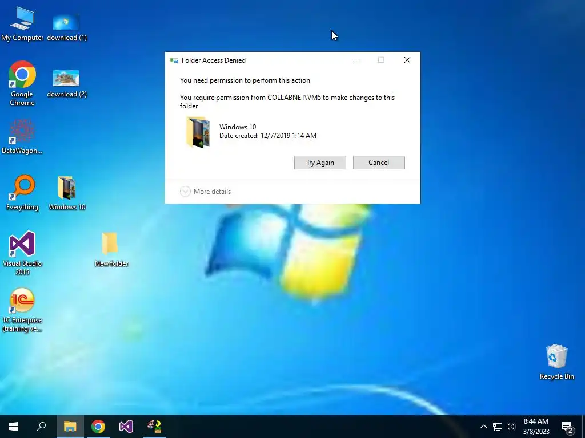The height and width of the screenshot is (438, 585).
Task: Open the Windows Start menu
Action: 14,427
